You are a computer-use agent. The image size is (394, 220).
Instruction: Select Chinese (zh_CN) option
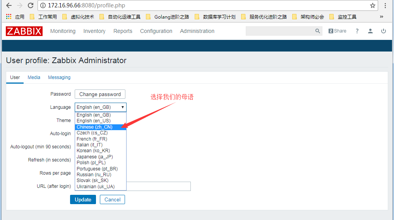click(101, 127)
